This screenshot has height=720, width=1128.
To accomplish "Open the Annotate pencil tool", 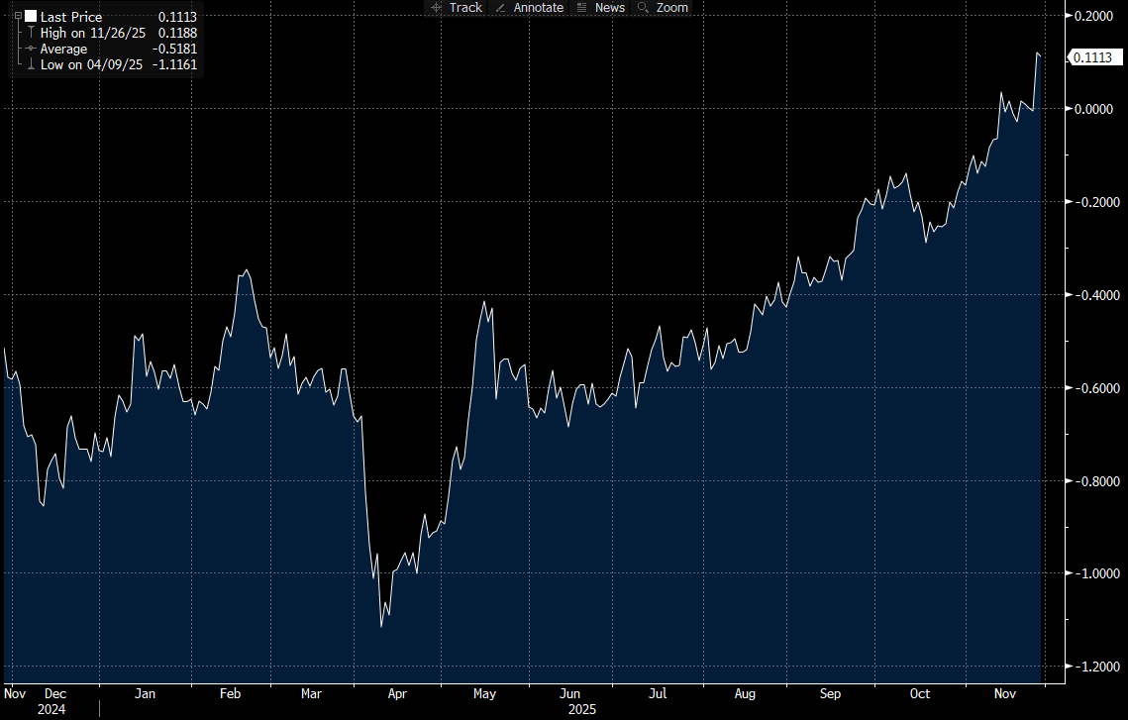I will (529, 8).
